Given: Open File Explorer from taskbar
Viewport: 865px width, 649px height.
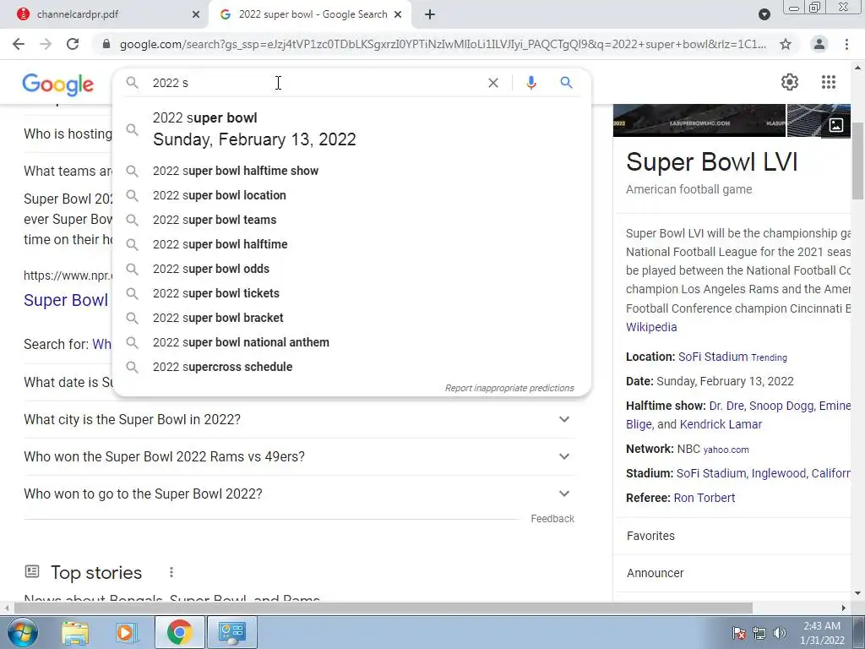Looking at the screenshot, I should tap(75, 632).
